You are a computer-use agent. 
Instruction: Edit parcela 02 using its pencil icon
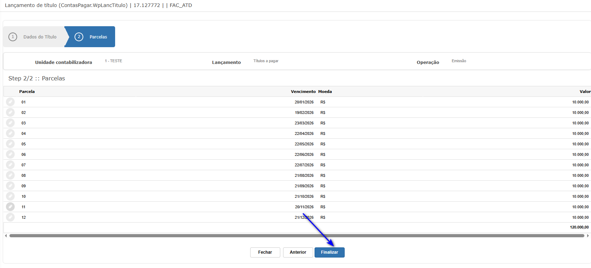click(10, 113)
